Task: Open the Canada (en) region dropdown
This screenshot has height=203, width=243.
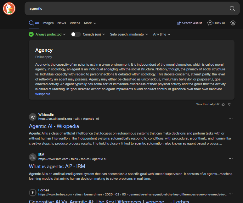Action: tap(94, 34)
